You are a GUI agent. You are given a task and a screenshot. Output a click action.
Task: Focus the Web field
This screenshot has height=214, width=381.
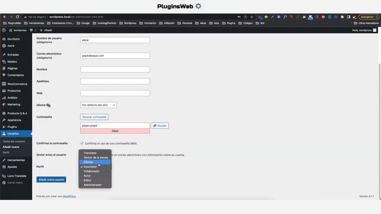click(115, 93)
